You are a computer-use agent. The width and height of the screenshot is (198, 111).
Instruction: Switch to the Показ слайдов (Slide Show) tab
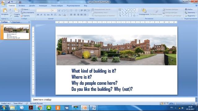click(x=57, y=6)
